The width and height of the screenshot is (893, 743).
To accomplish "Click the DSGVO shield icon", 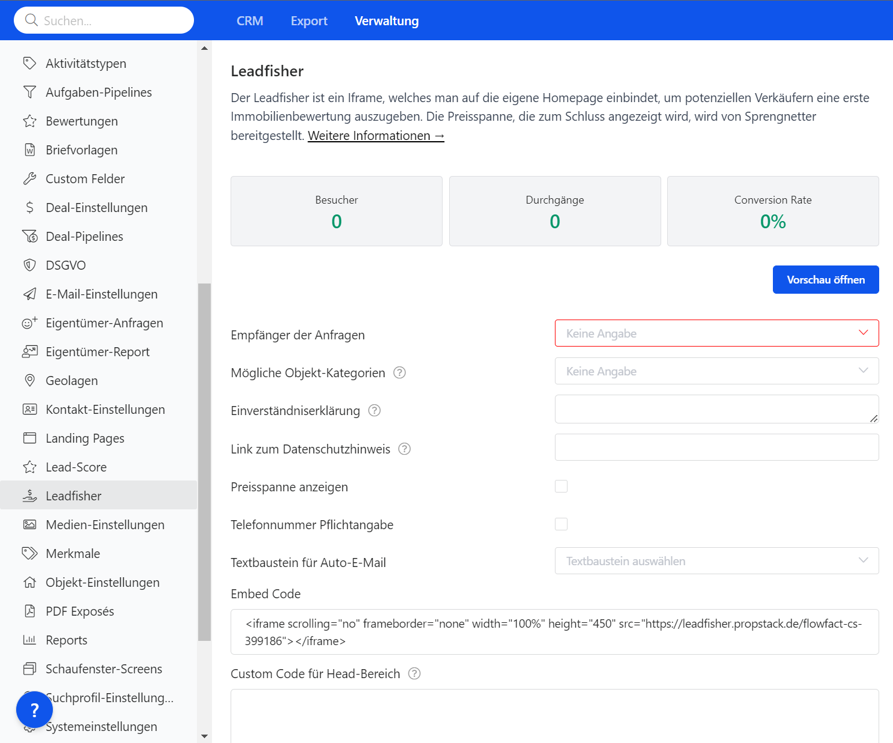I will [x=29, y=265].
